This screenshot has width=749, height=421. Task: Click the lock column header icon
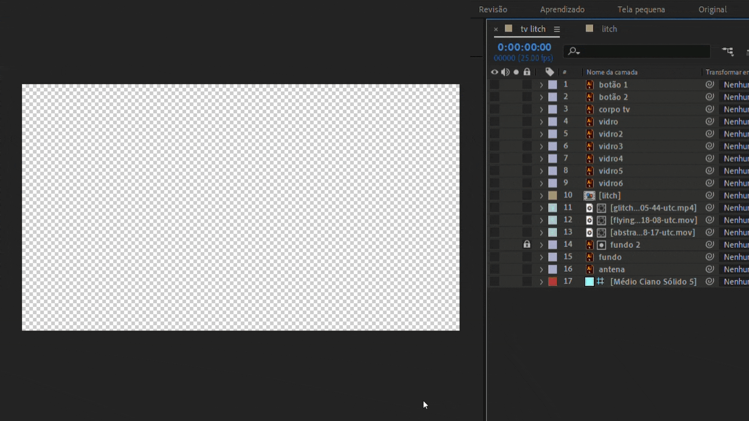[x=527, y=72]
